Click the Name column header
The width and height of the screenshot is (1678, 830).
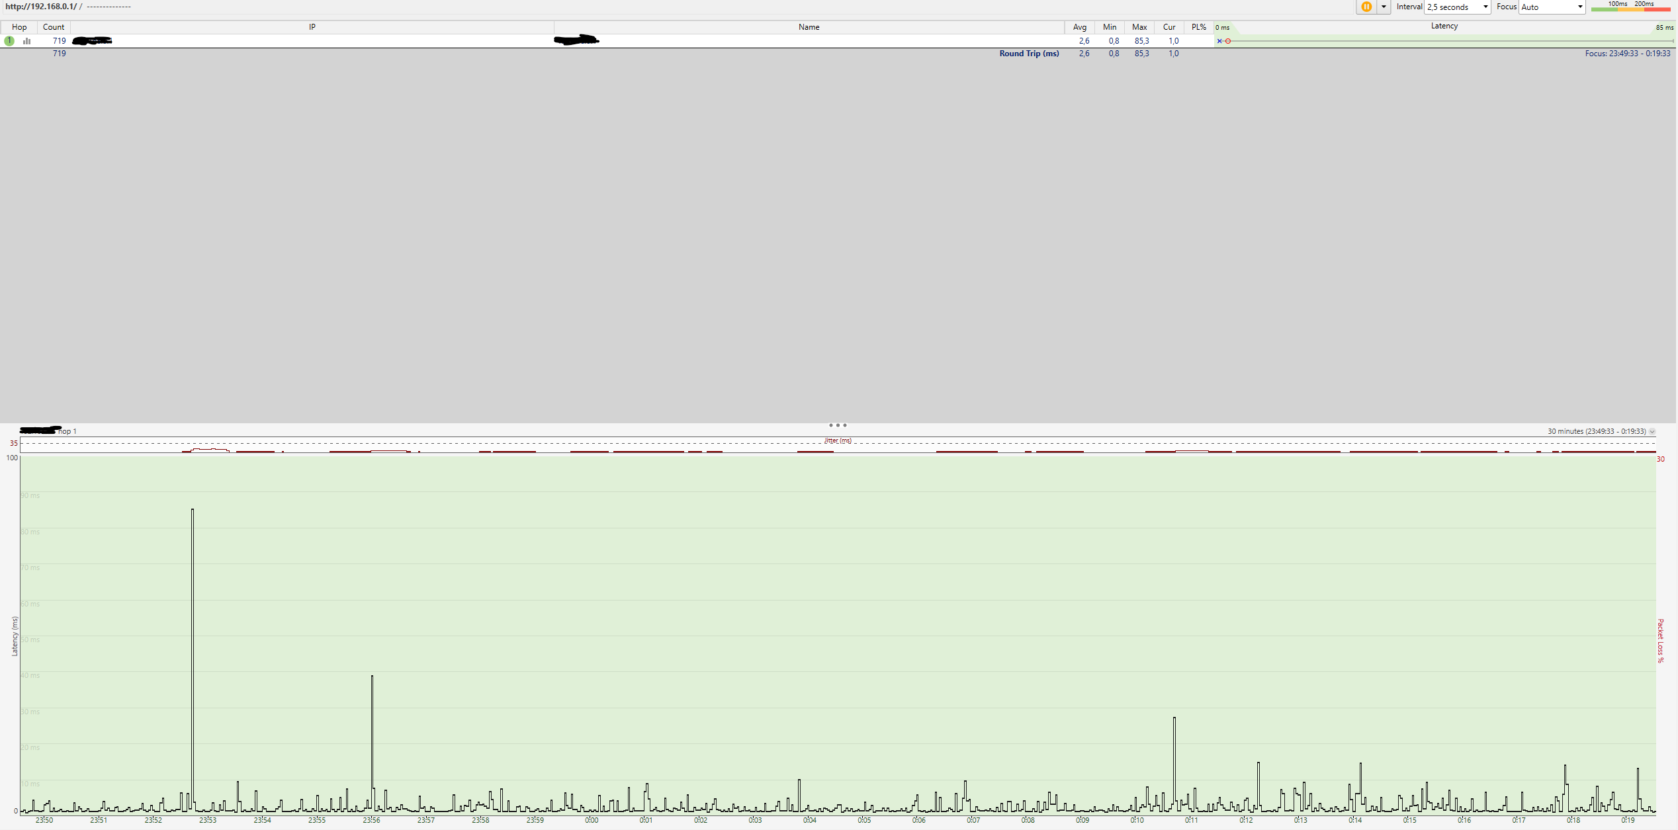[x=809, y=27]
